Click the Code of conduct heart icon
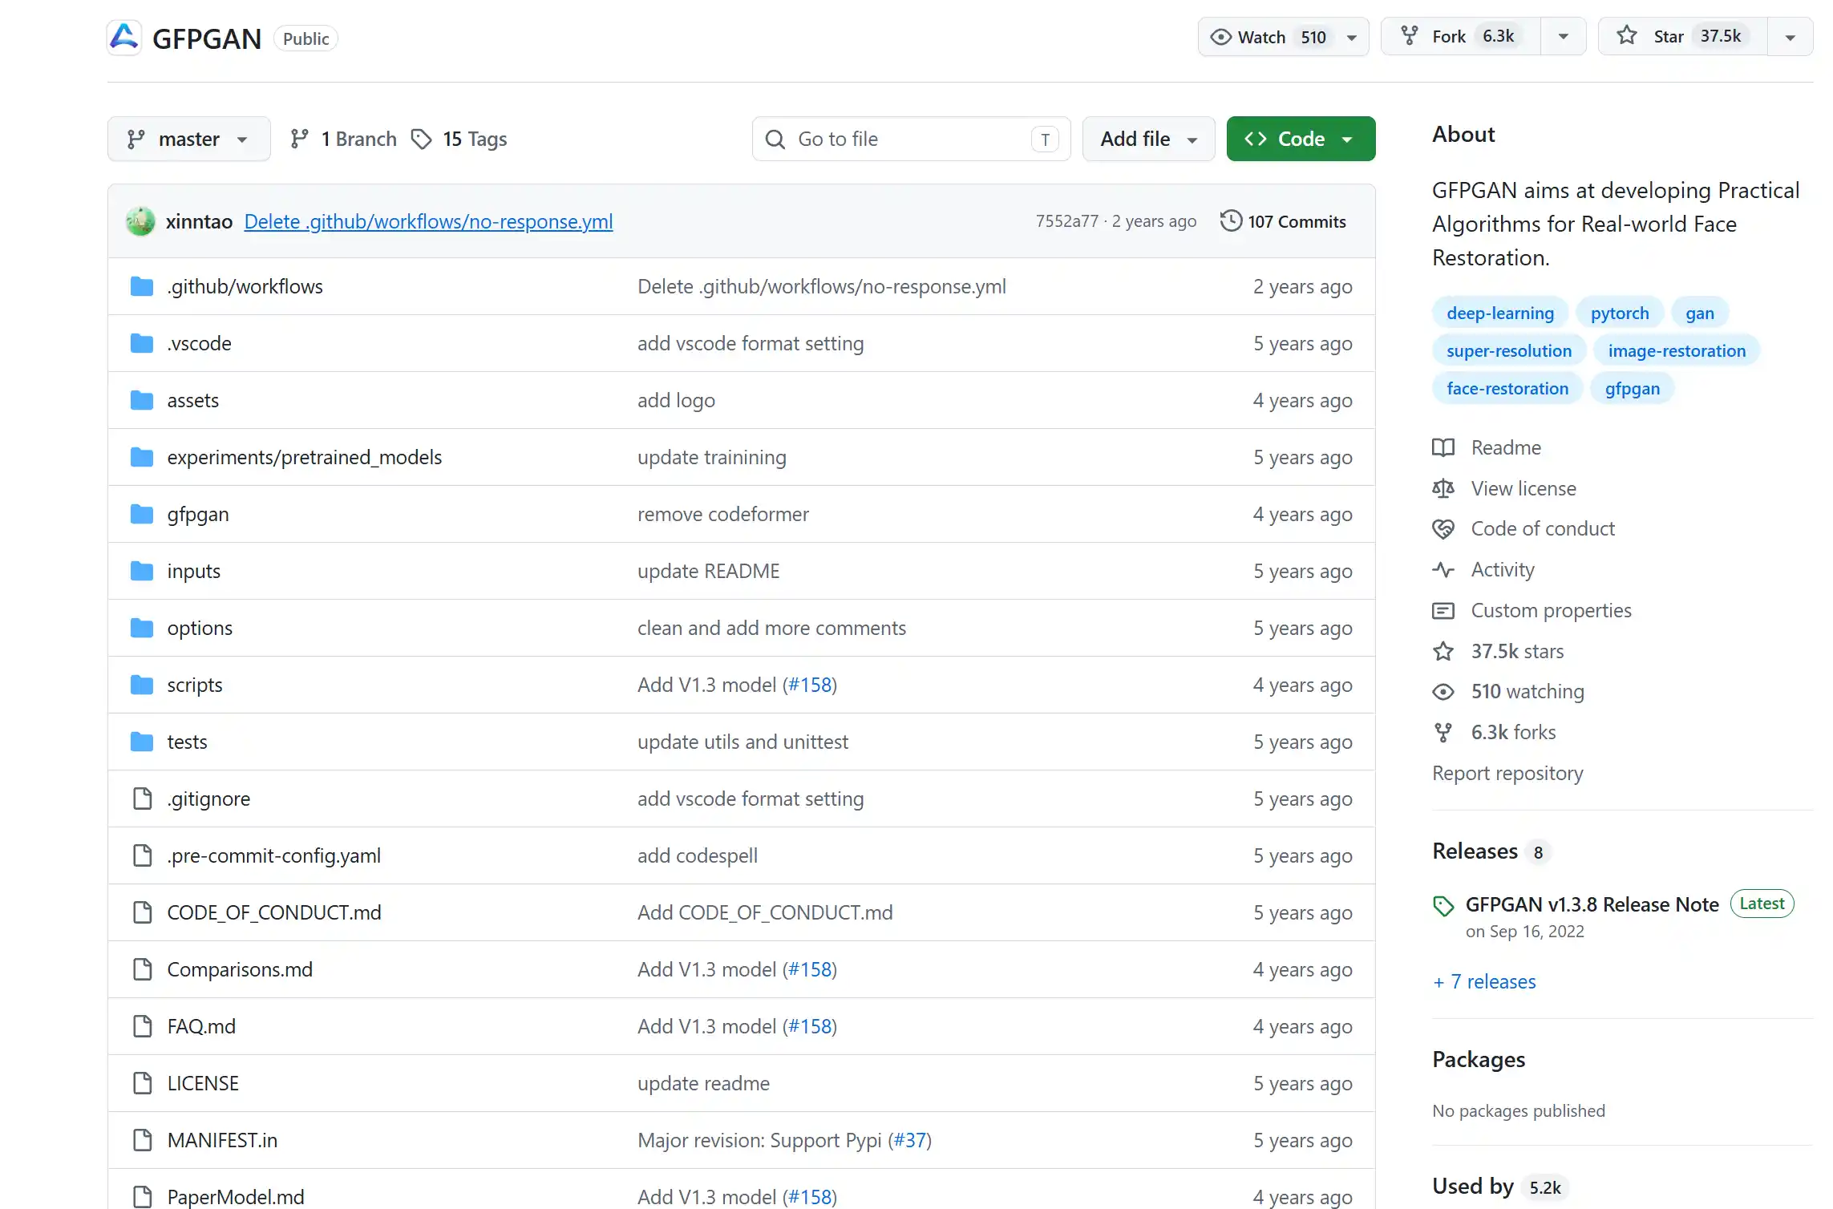Viewport: 1833px width, 1209px height. pos(1443,528)
